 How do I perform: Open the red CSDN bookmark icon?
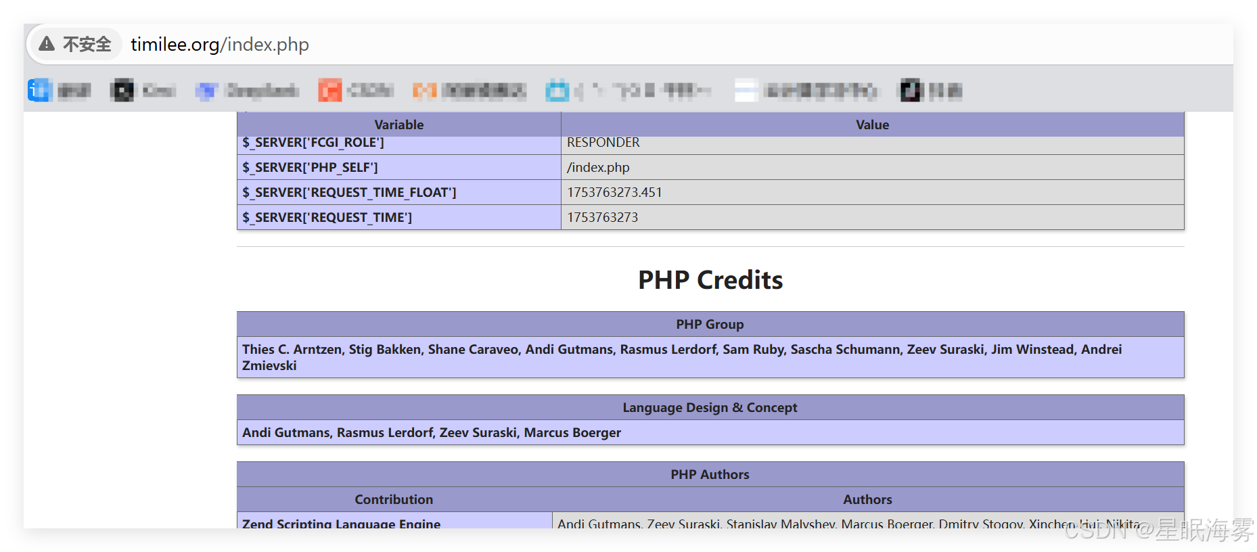[330, 90]
